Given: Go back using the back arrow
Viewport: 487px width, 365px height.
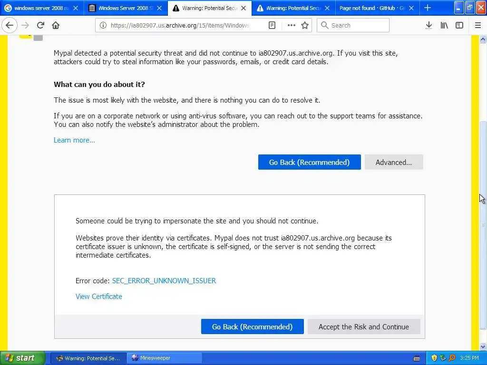Looking at the screenshot, I should pos(10,25).
